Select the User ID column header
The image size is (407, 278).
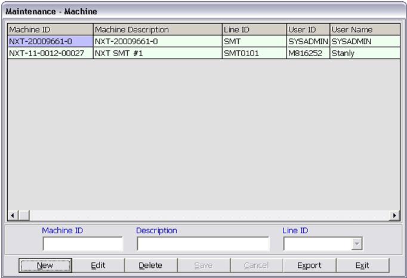308,30
